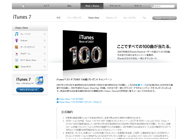Click arrow chevron in ミュージック row

point(45,34)
